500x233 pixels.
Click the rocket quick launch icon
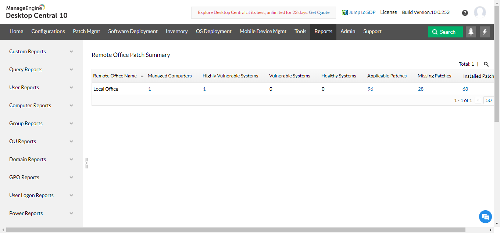(x=471, y=32)
